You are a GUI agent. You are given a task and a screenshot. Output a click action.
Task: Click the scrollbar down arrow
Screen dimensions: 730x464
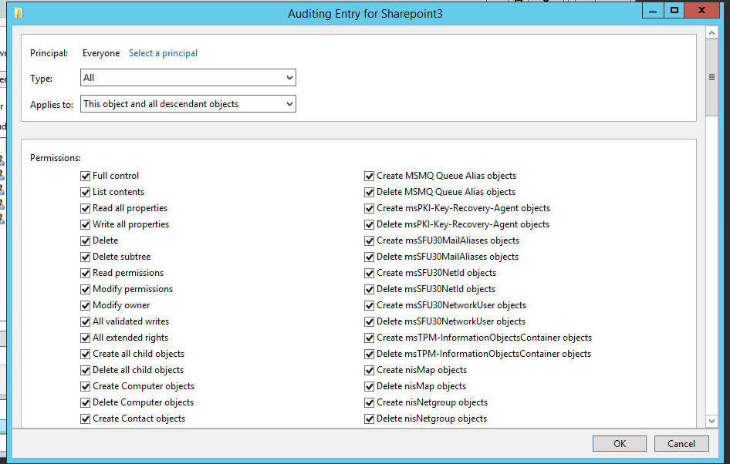tap(712, 421)
